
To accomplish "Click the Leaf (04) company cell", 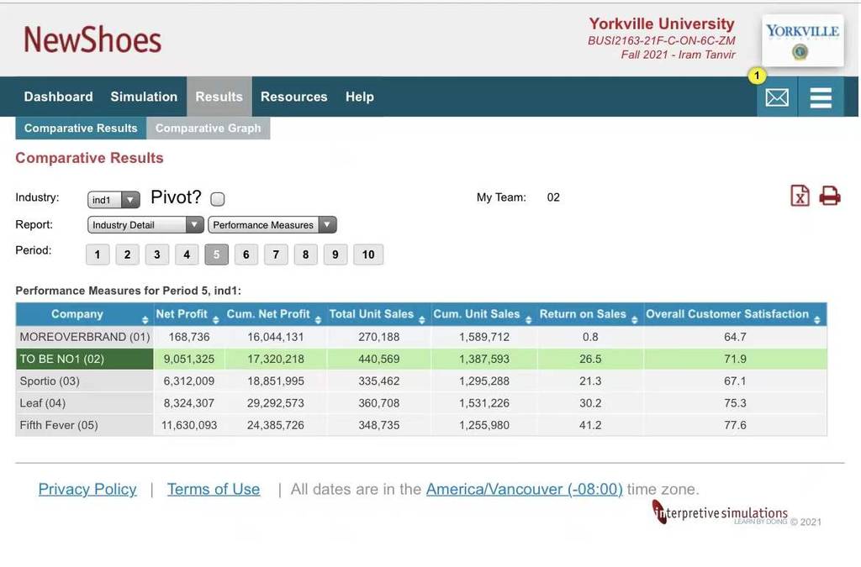I will point(85,403).
